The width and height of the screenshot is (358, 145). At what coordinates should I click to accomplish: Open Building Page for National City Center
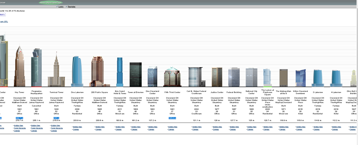pyautogui.click(x=252, y=127)
